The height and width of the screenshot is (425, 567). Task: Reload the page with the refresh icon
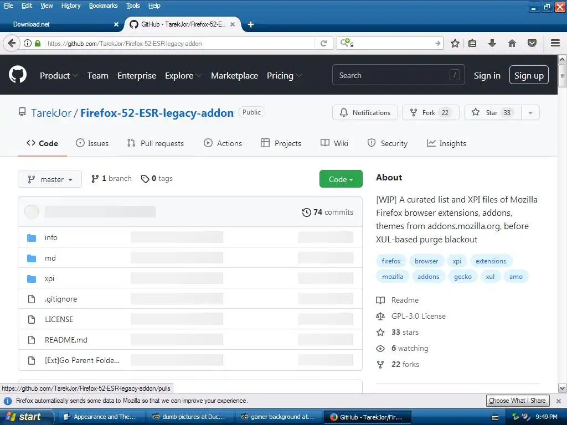(323, 43)
